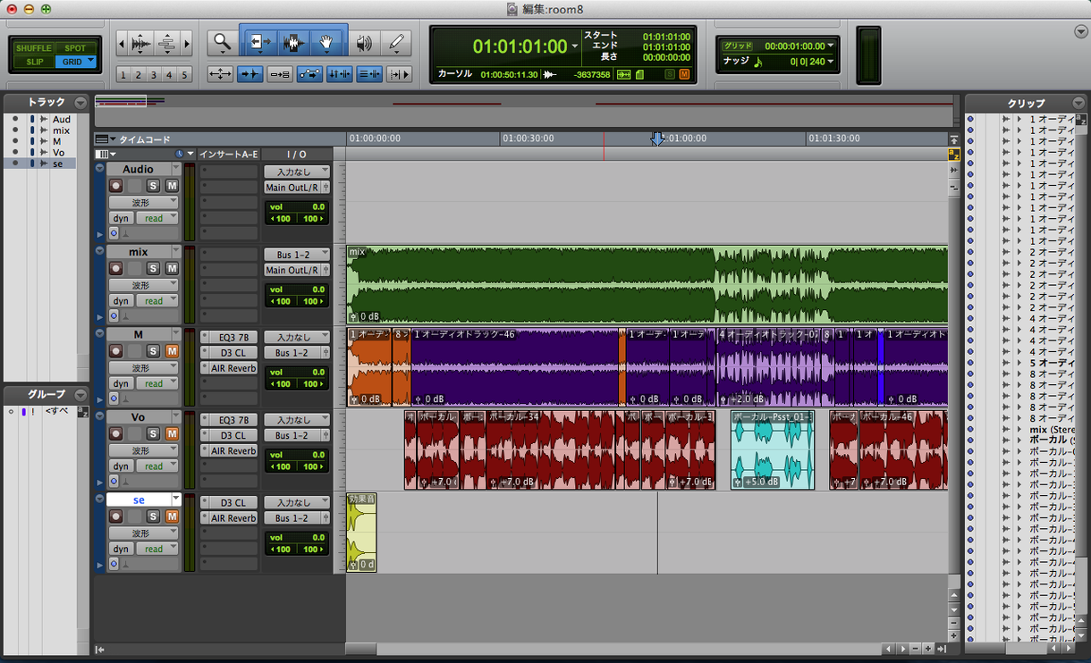Open the ruler view selector icon

point(106,139)
